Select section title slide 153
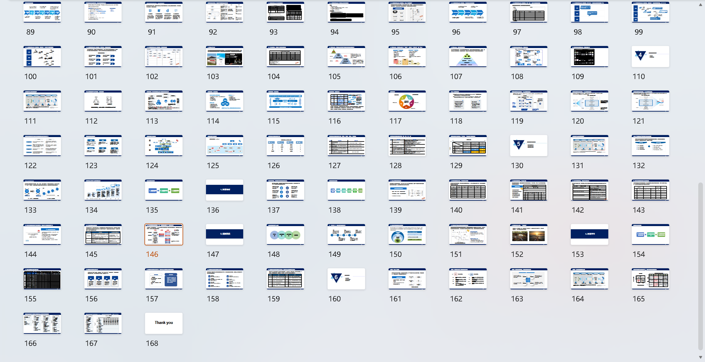 click(589, 234)
